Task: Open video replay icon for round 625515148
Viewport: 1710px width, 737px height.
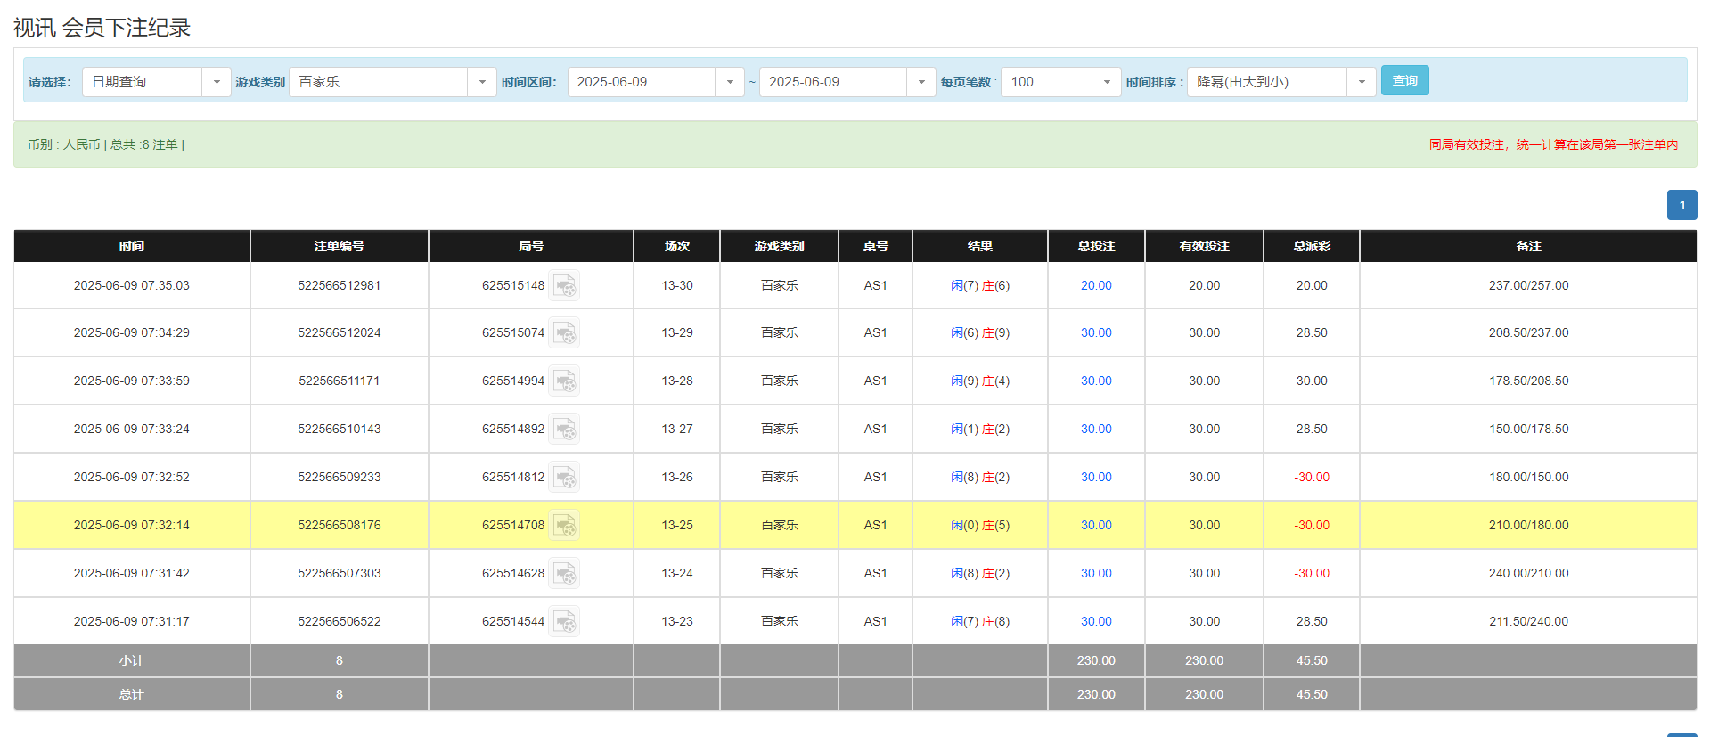Action: (x=564, y=286)
